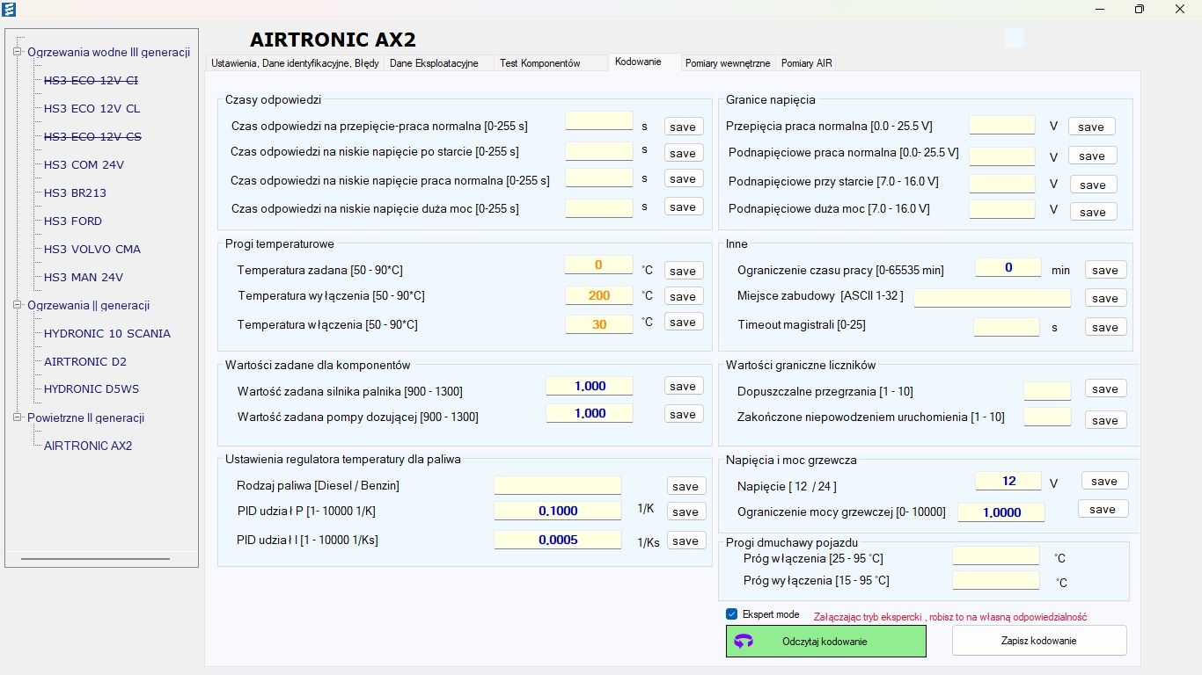Click the refresh arrow icon on Odczytaj kodowanie

coord(744,642)
